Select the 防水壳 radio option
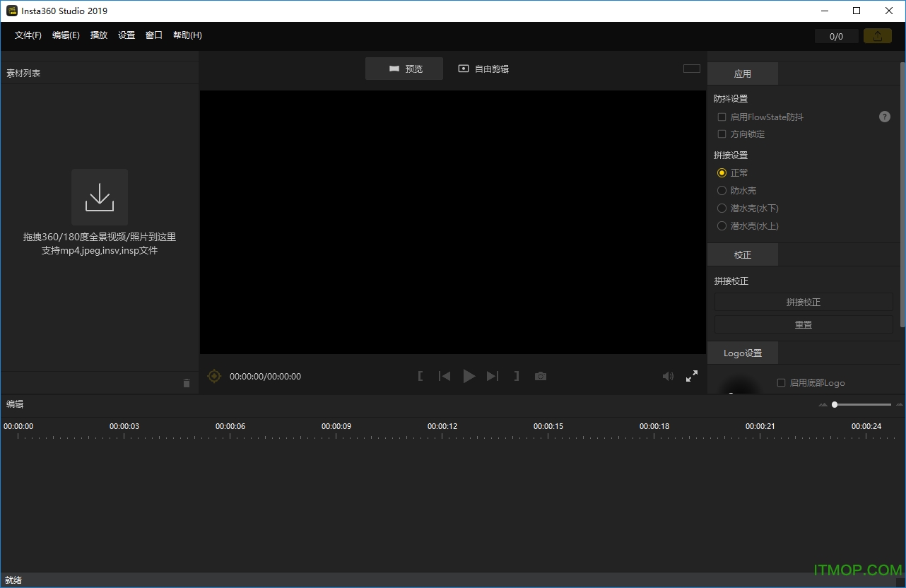 pos(722,190)
